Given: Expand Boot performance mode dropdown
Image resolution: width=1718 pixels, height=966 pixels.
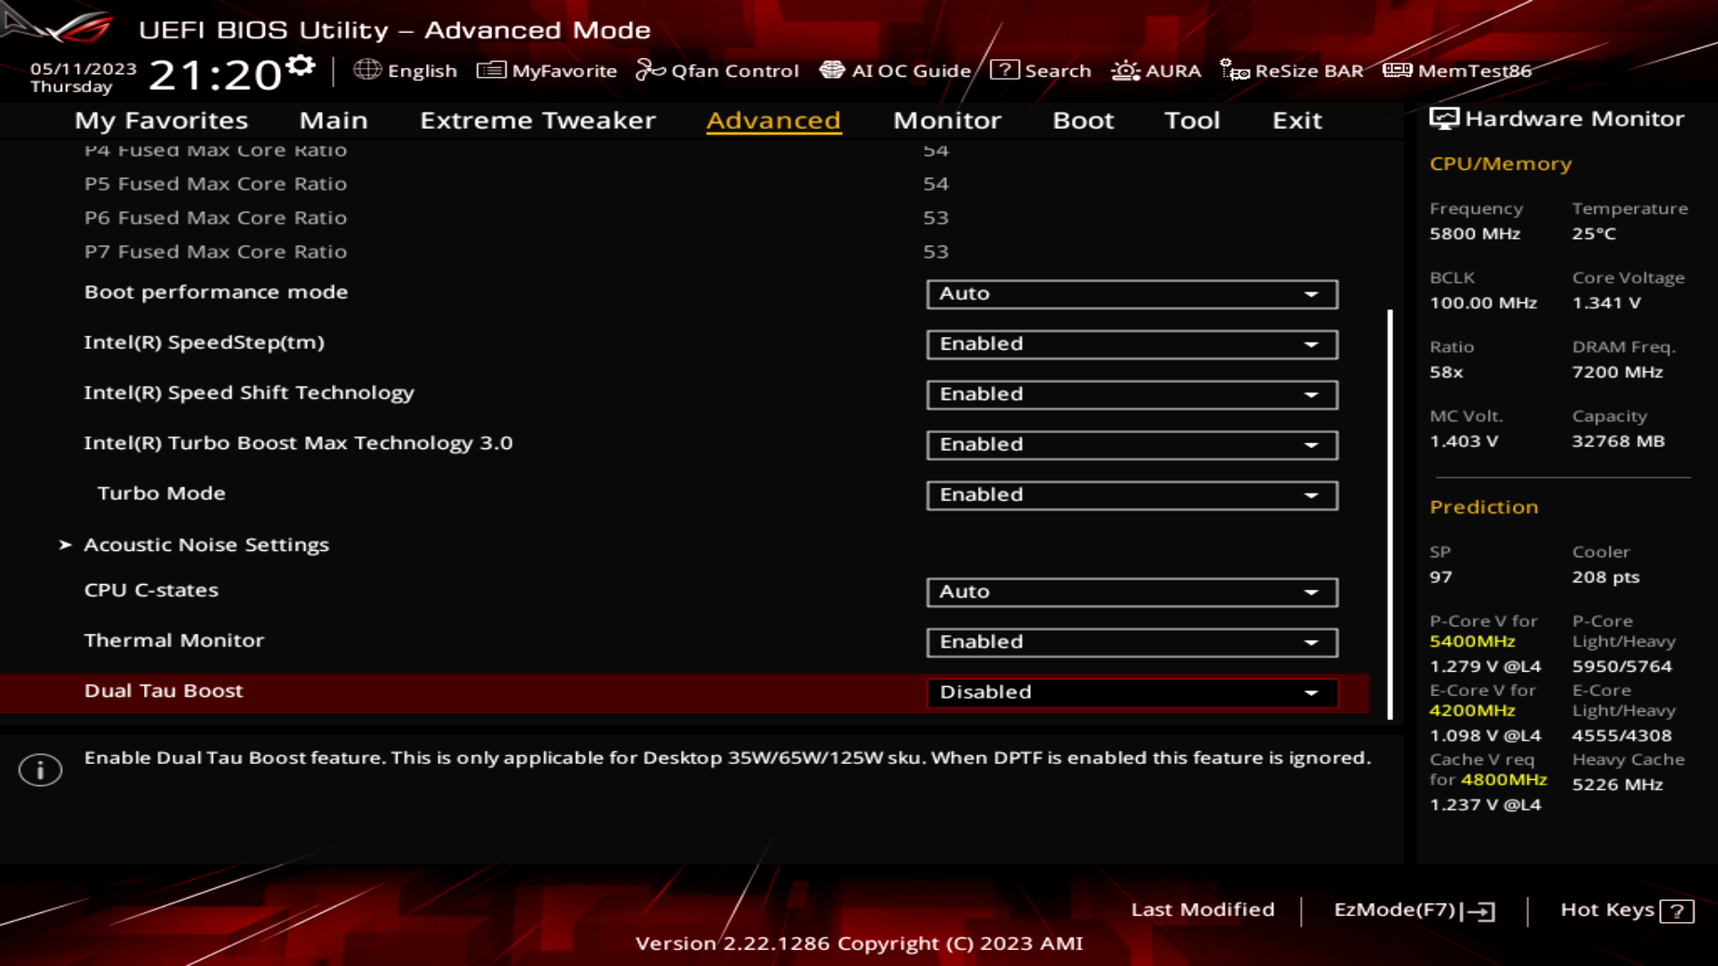Looking at the screenshot, I should pos(1312,292).
